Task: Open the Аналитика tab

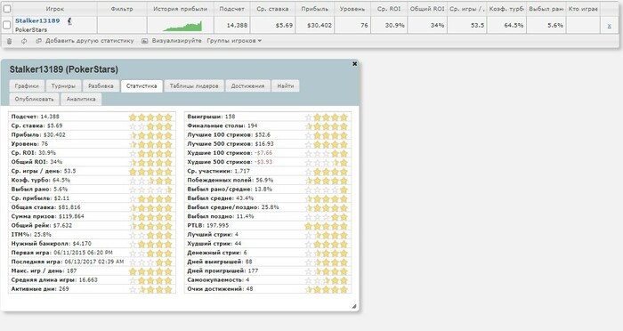Action: click(81, 99)
